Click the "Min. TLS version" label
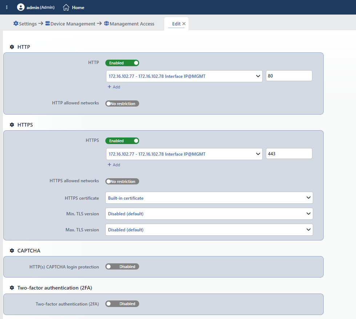 pyautogui.click(x=83, y=214)
